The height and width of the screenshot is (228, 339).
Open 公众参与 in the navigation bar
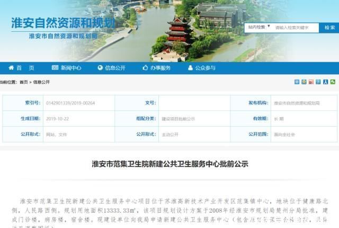[202, 68]
